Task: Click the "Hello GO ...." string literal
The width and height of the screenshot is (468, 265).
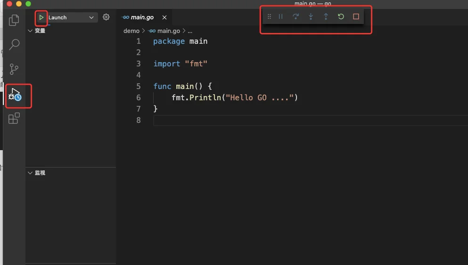Action: click(260, 97)
